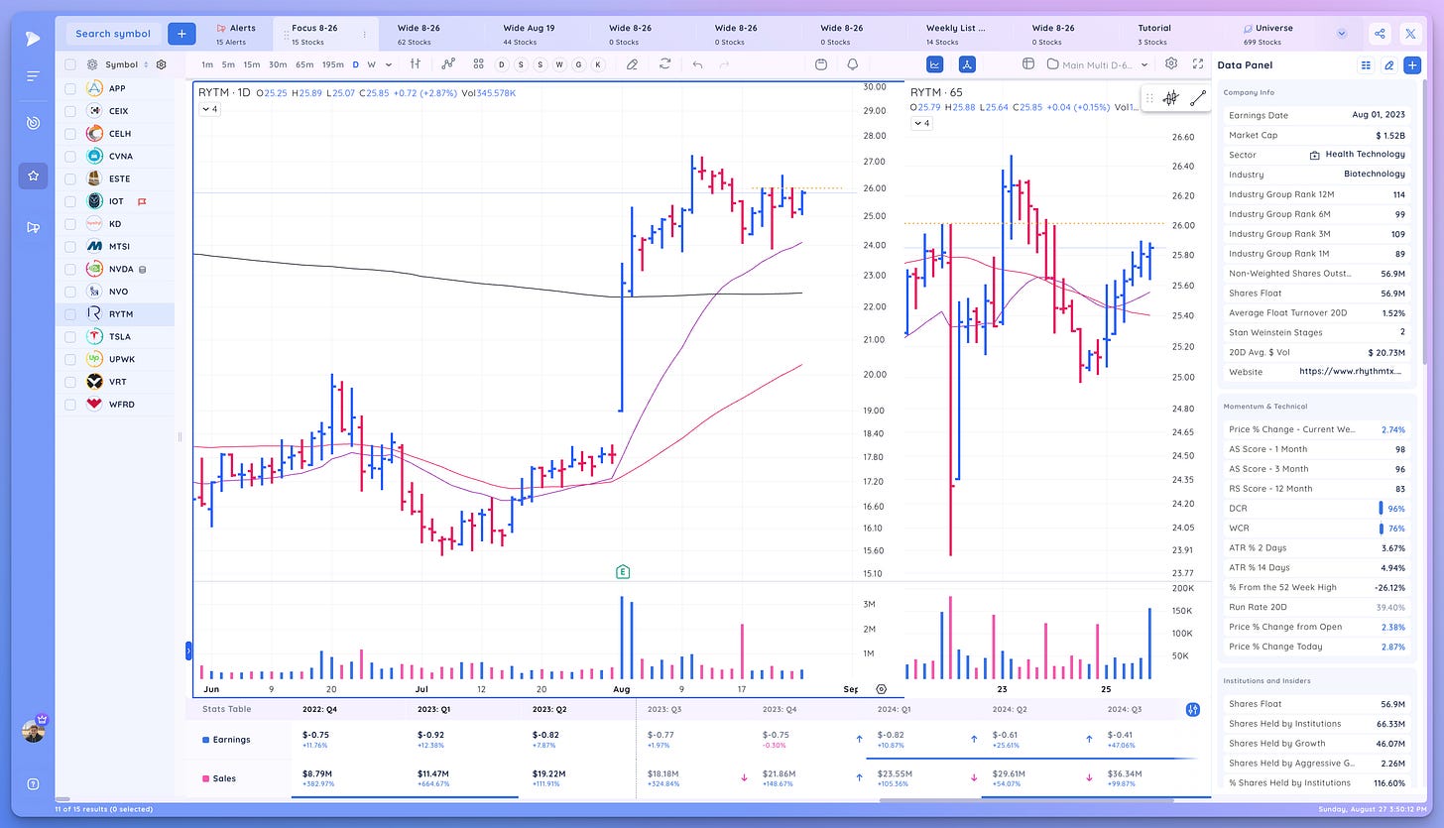The image size is (1444, 828).
Task: Check the checkbox next to CVNA
Action: coord(70,156)
